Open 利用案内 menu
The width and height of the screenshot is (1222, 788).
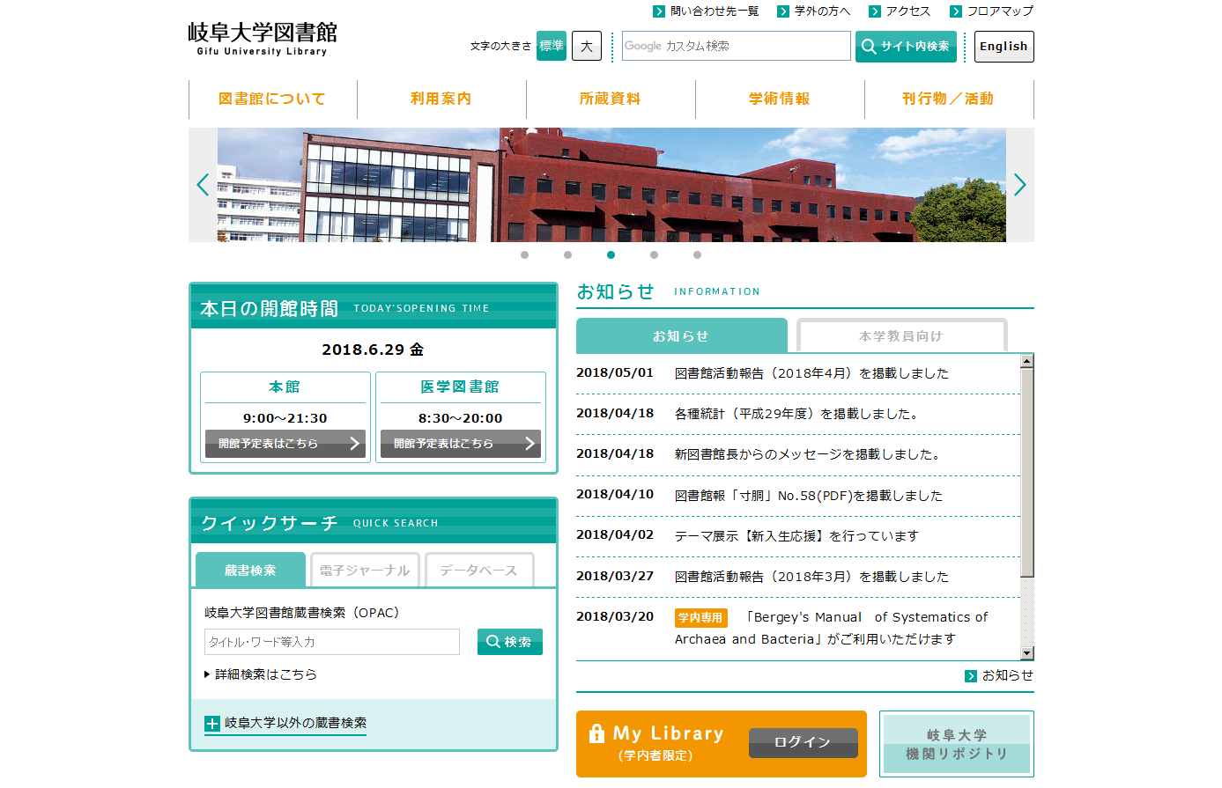441,99
